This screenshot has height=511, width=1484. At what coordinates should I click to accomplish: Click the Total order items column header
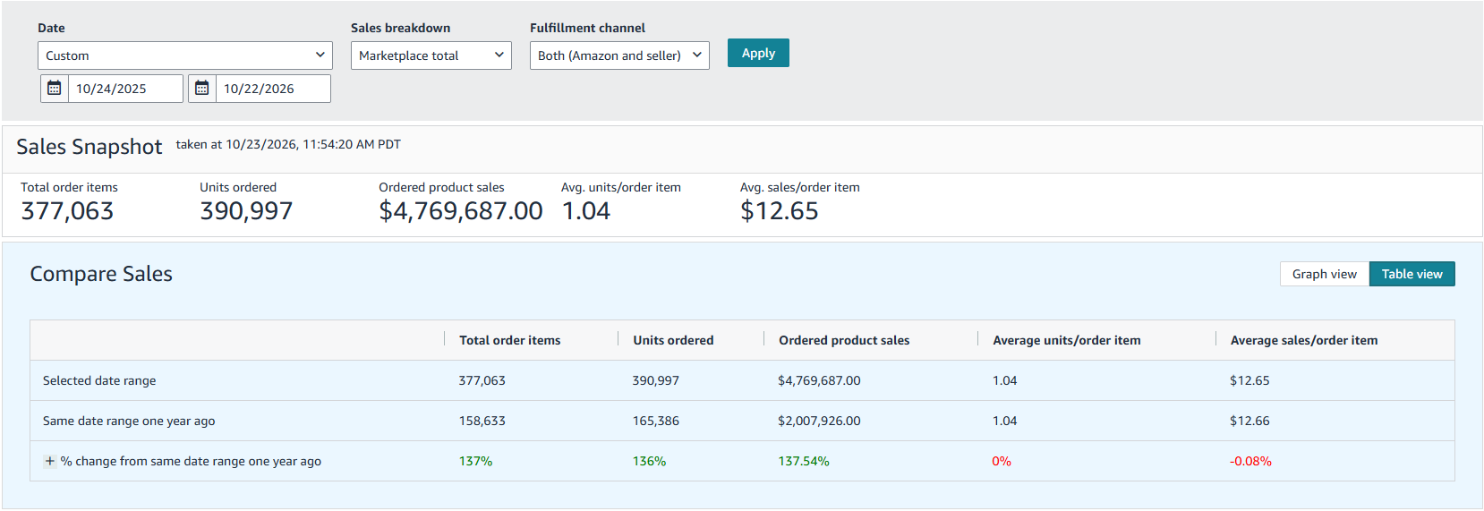pos(510,340)
